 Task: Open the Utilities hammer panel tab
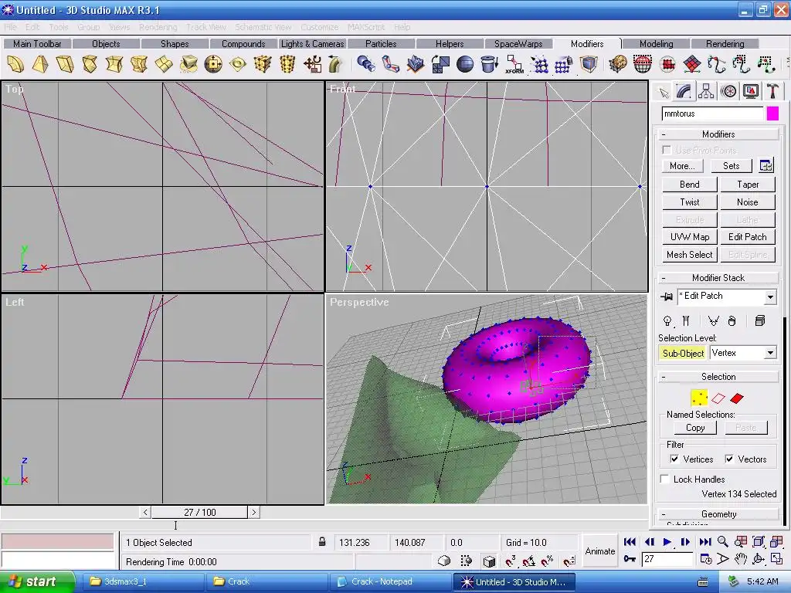pos(772,92)
